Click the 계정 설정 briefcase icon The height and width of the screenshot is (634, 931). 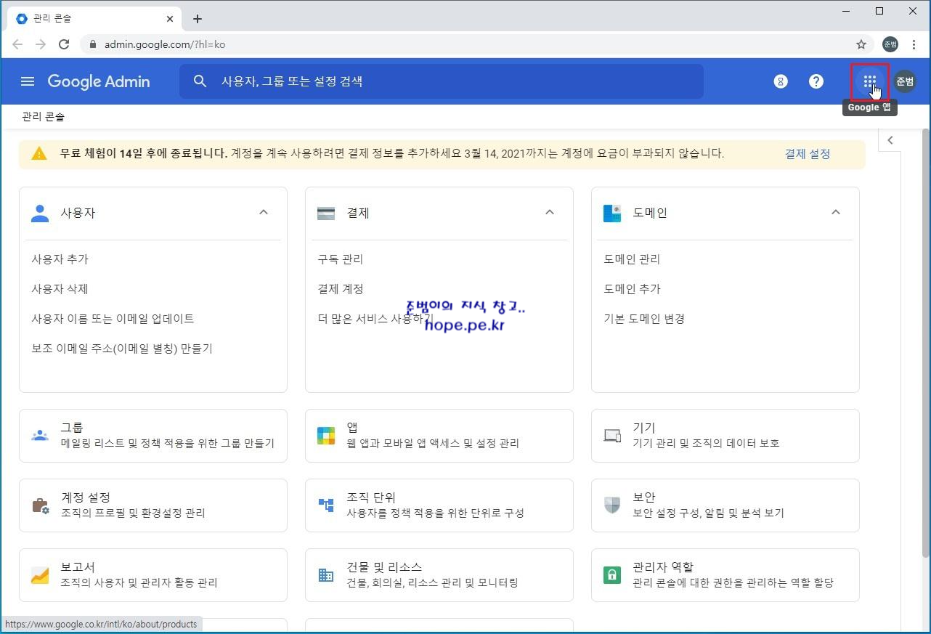coord(40,505)
